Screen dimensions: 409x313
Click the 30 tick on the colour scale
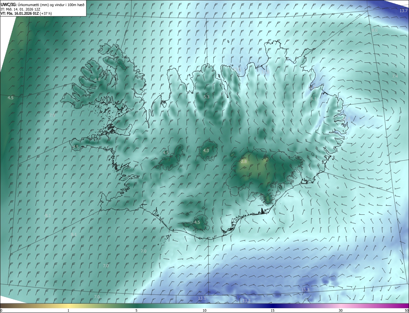(x=341, y=310)
